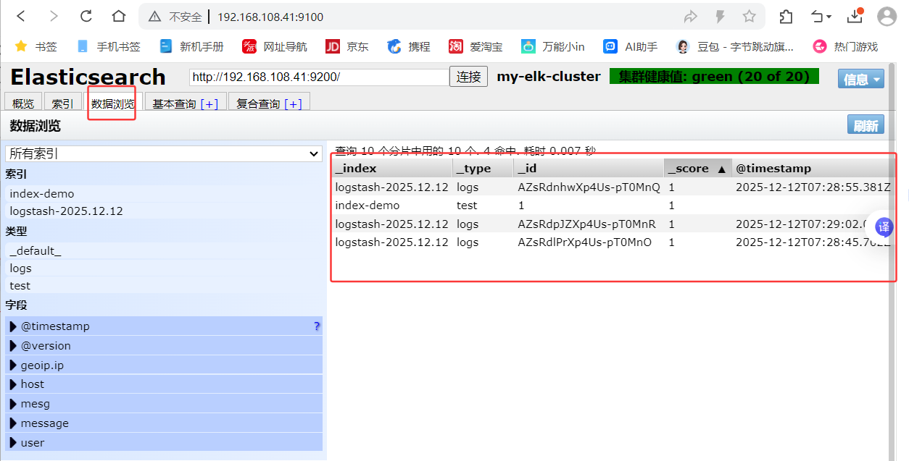Screen dimensions: 909x461
Task: Open the 爱淘宝 bookmark
Action: tap(476, 46)
